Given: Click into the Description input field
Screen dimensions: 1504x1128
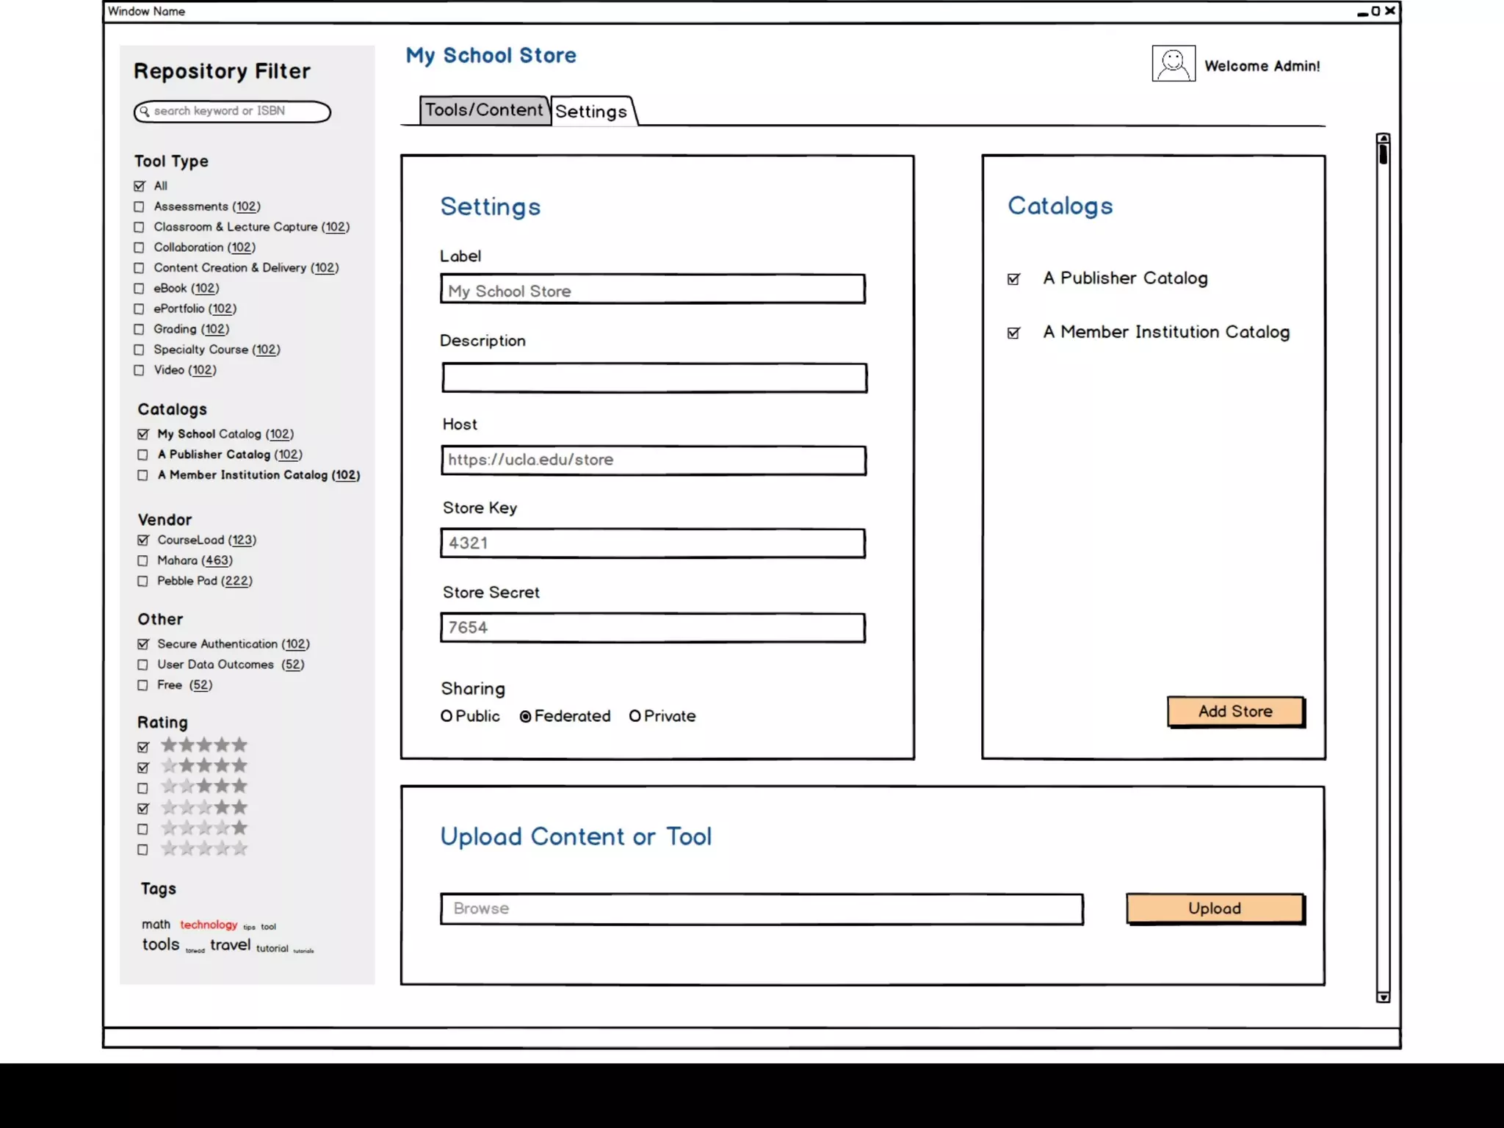Looking at the screenshot, I should pyautogui.click(x=654, y=378).
